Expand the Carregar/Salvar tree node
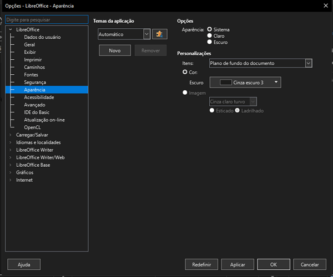The image size is (333, 277). click(x=11, y=135)
